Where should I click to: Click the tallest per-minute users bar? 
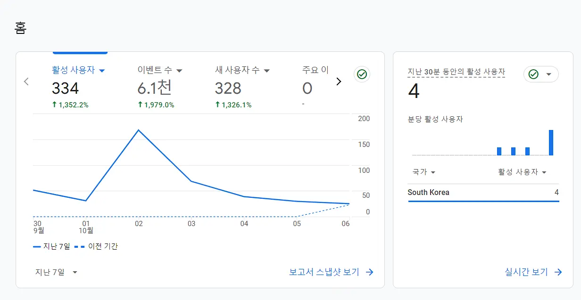(551, 143)
